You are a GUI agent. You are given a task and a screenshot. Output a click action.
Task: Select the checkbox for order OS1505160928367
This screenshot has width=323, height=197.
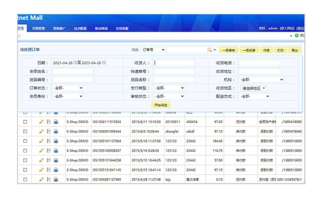point(25,151)
